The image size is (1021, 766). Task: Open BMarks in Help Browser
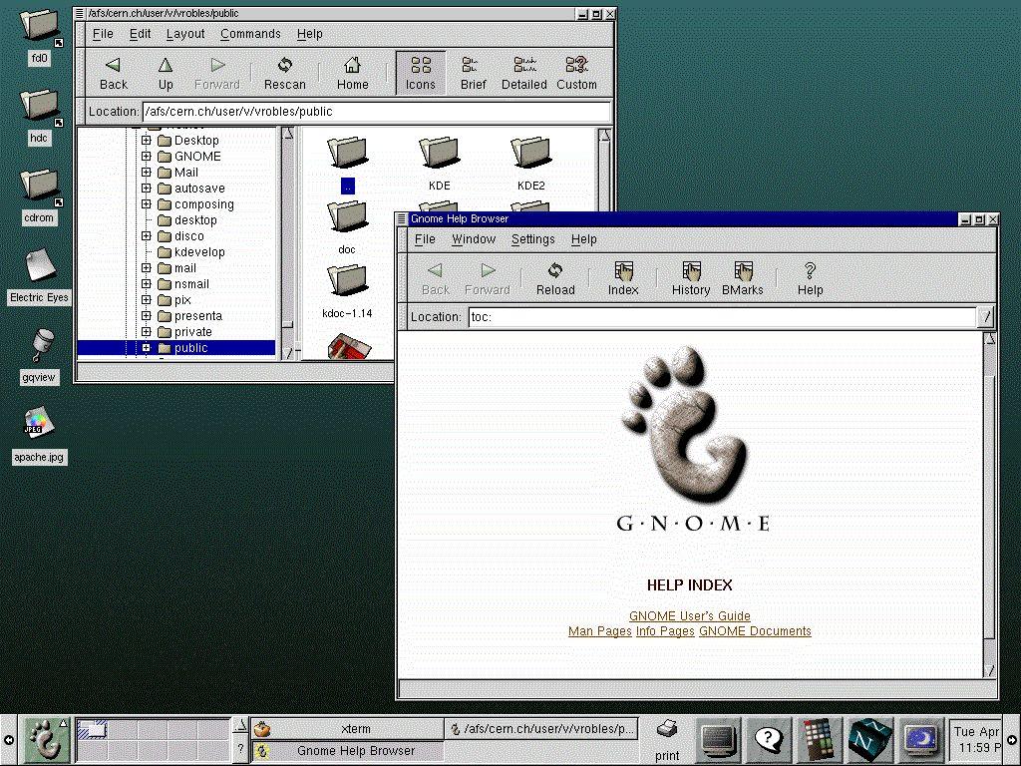pos(742,279)
